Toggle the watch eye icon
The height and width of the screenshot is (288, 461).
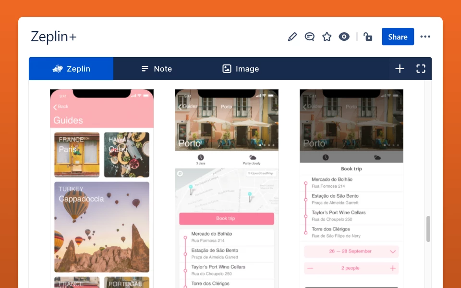click(344, 37)
